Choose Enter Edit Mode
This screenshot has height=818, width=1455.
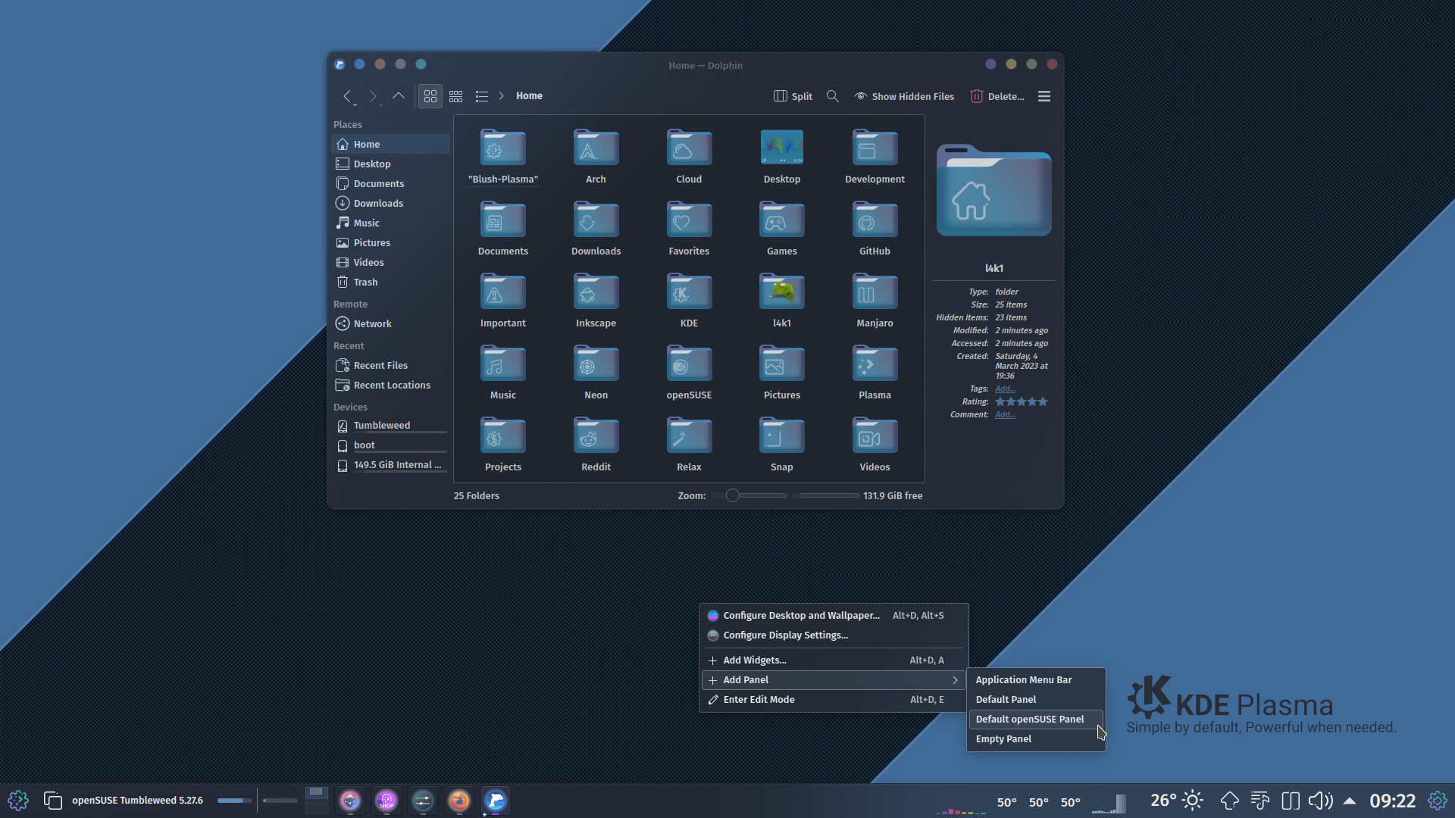pos(834,700)
